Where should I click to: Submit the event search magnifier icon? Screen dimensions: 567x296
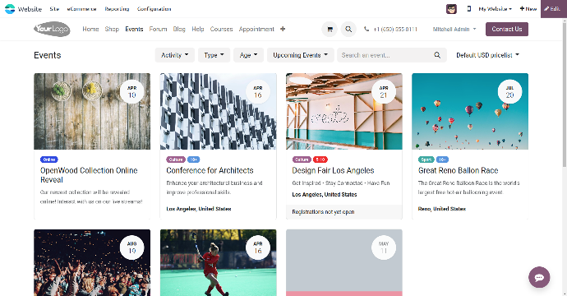(437, 55)
